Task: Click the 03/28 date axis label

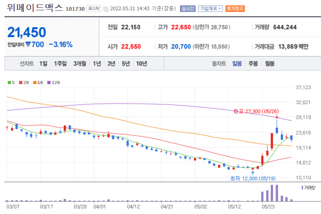Action: point(80,207)
